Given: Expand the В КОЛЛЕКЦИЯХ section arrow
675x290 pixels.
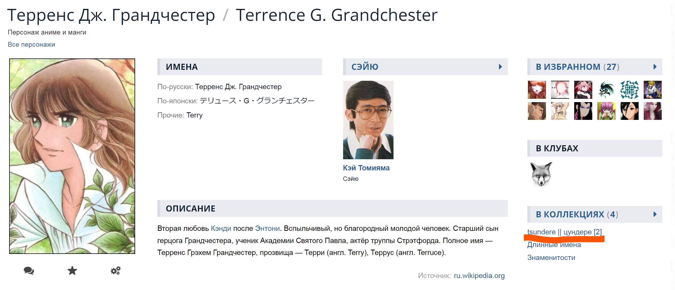Looking at the screenshot, I should [x=655, y=214].
